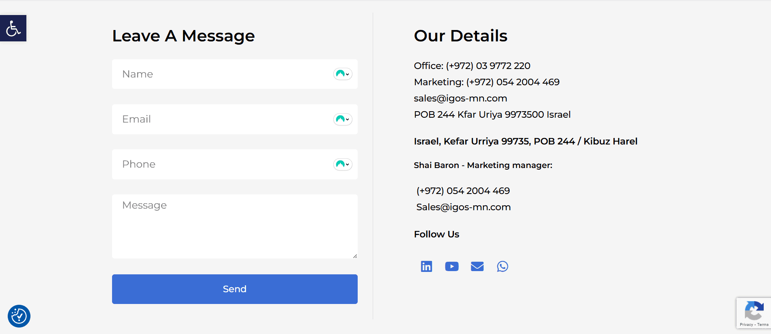Open the reCAPTCHA Privacy link

tap(746, 325)
